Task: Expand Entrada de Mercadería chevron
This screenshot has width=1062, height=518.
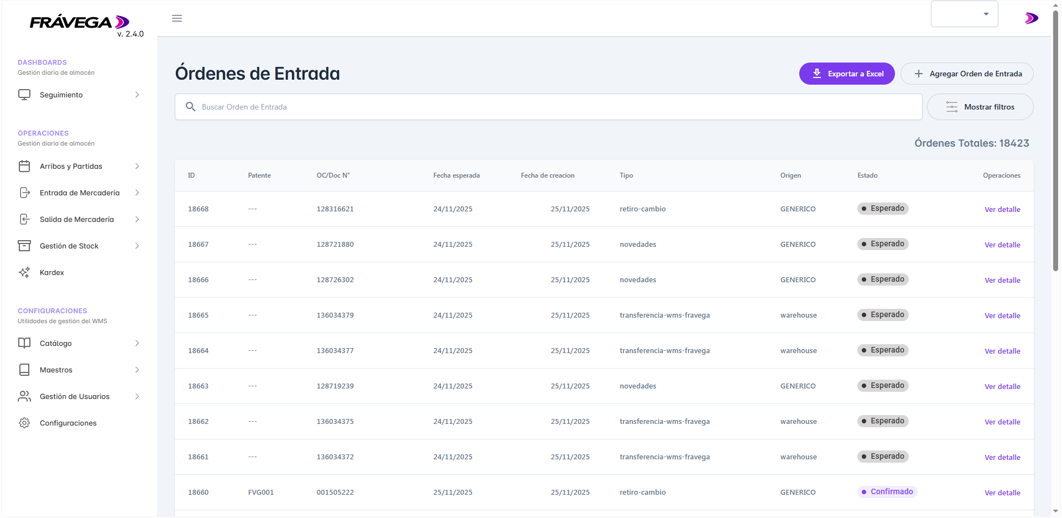Action: pos(137,193)
